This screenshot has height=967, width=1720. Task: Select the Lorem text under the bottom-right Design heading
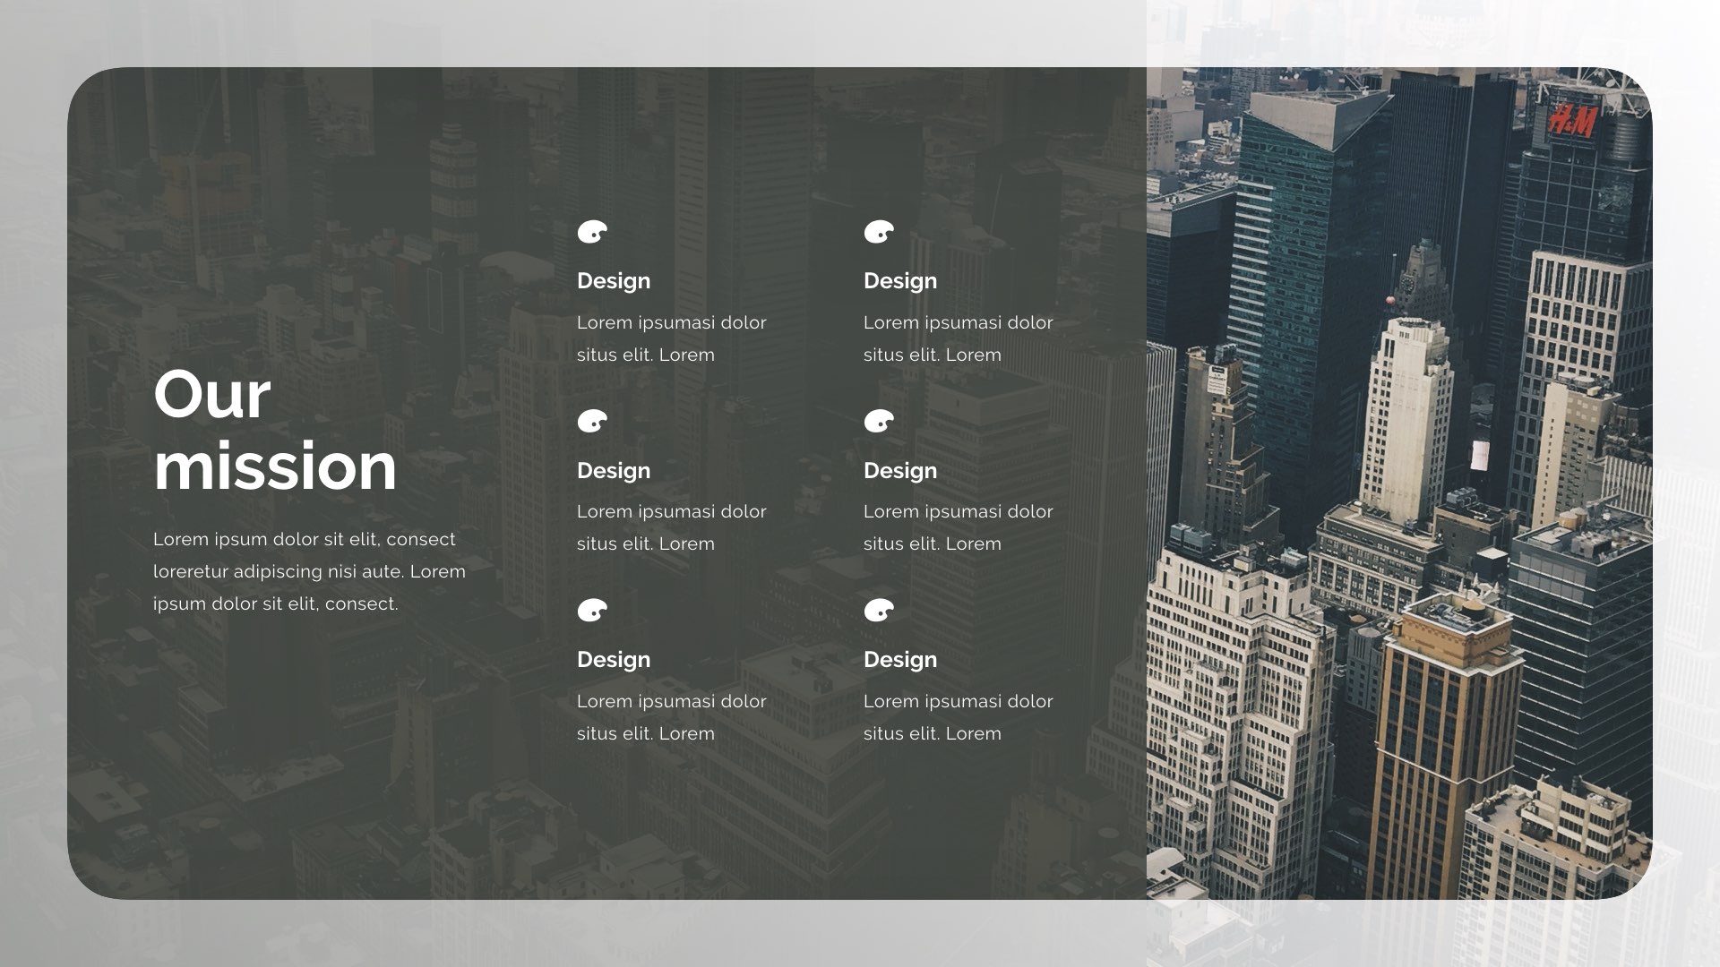[959, 717]
